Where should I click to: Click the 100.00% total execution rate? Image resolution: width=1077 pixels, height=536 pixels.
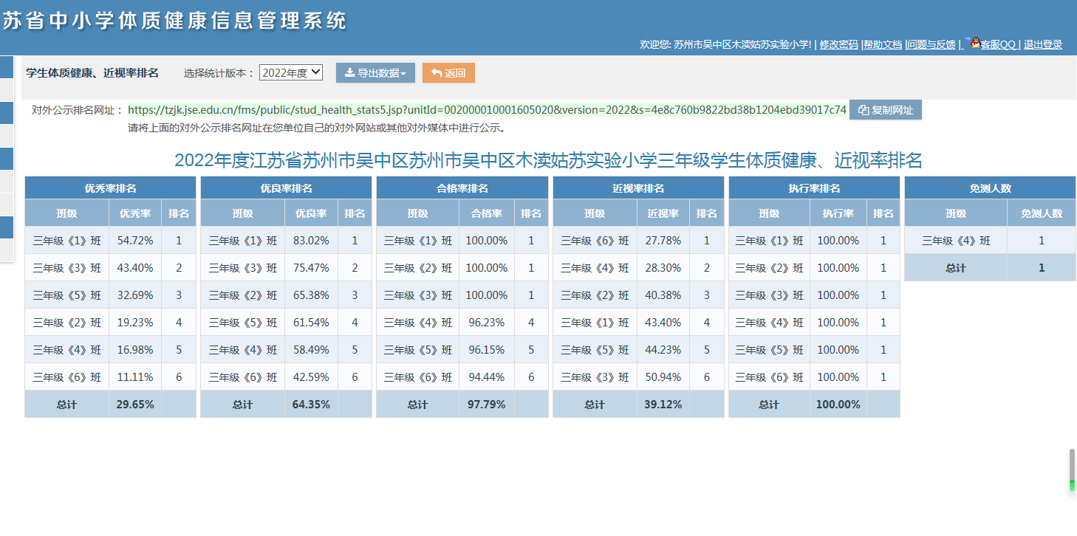pyautogui.click(x=838, y=405)
